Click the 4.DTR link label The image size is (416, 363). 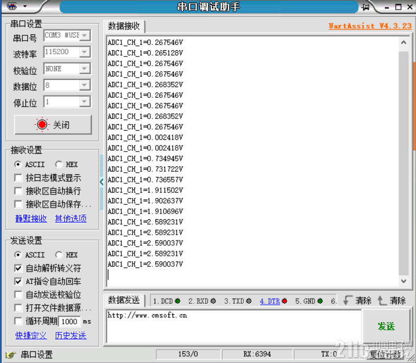(x=270, y=301)
